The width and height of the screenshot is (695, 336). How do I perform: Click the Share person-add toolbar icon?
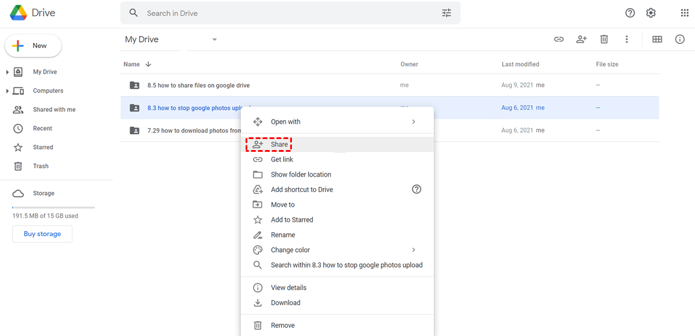(581, 39)
